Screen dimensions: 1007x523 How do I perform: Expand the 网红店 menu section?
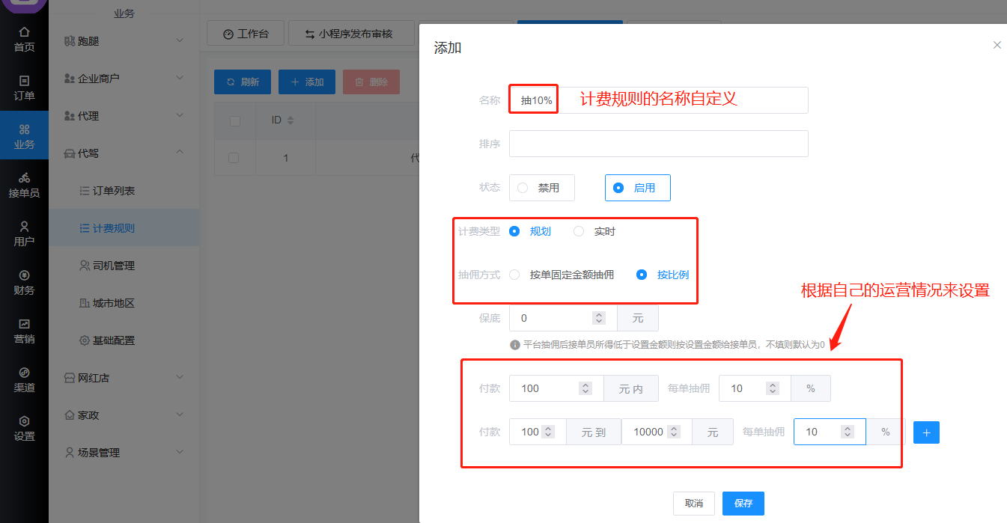coord(124,378)
